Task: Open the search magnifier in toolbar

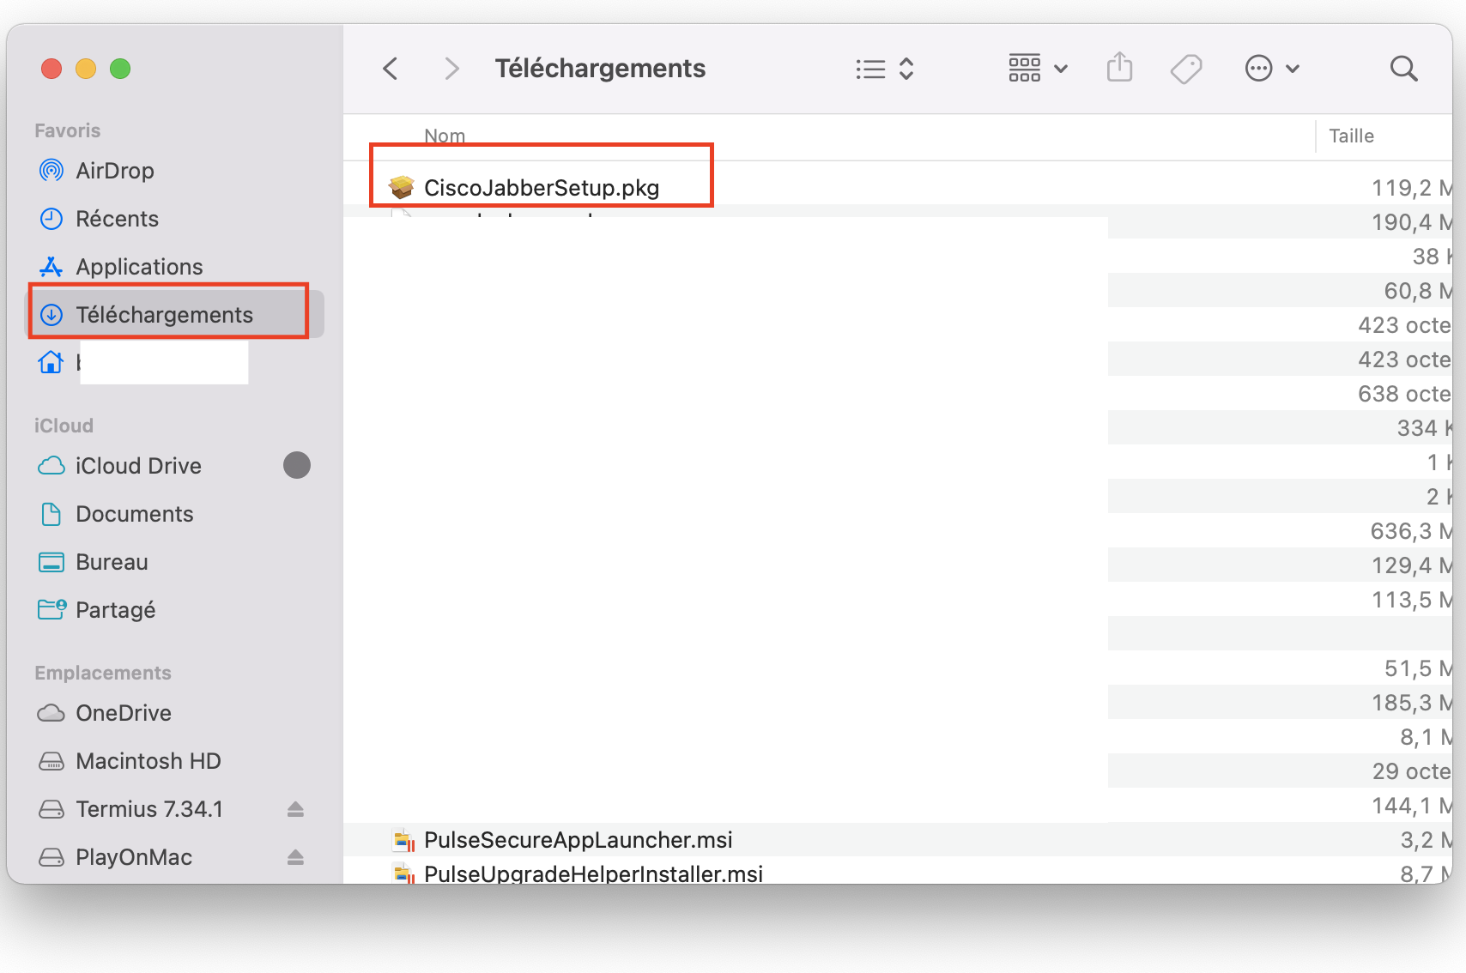Action: 1403,69
